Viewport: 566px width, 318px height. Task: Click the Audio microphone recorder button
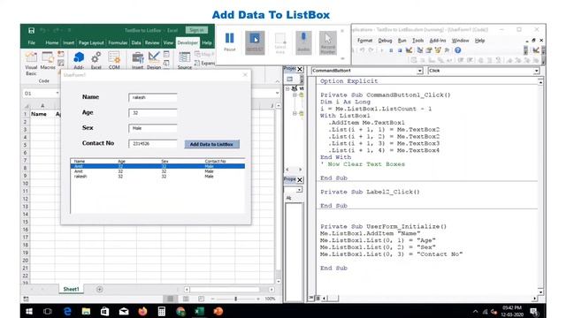tap(303, 42)
